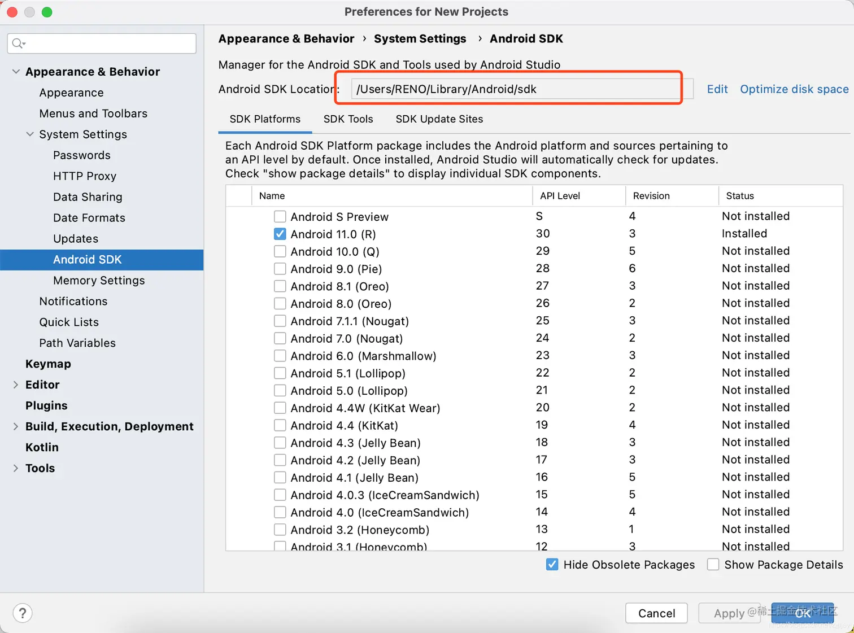
Task: Tick the Android 3.2 (Honeycomb) checkbox
Action: 280,530
